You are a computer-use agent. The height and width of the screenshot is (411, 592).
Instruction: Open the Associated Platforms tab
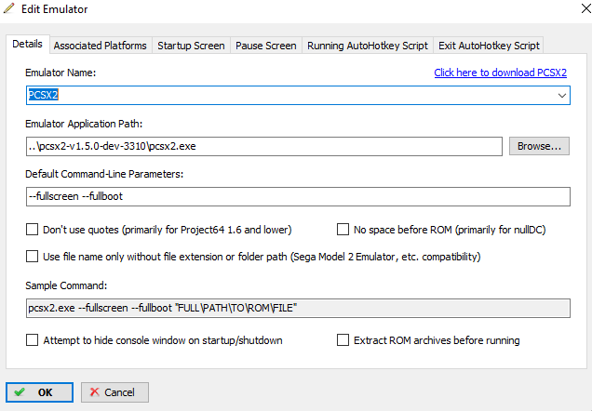coord(100,46)
